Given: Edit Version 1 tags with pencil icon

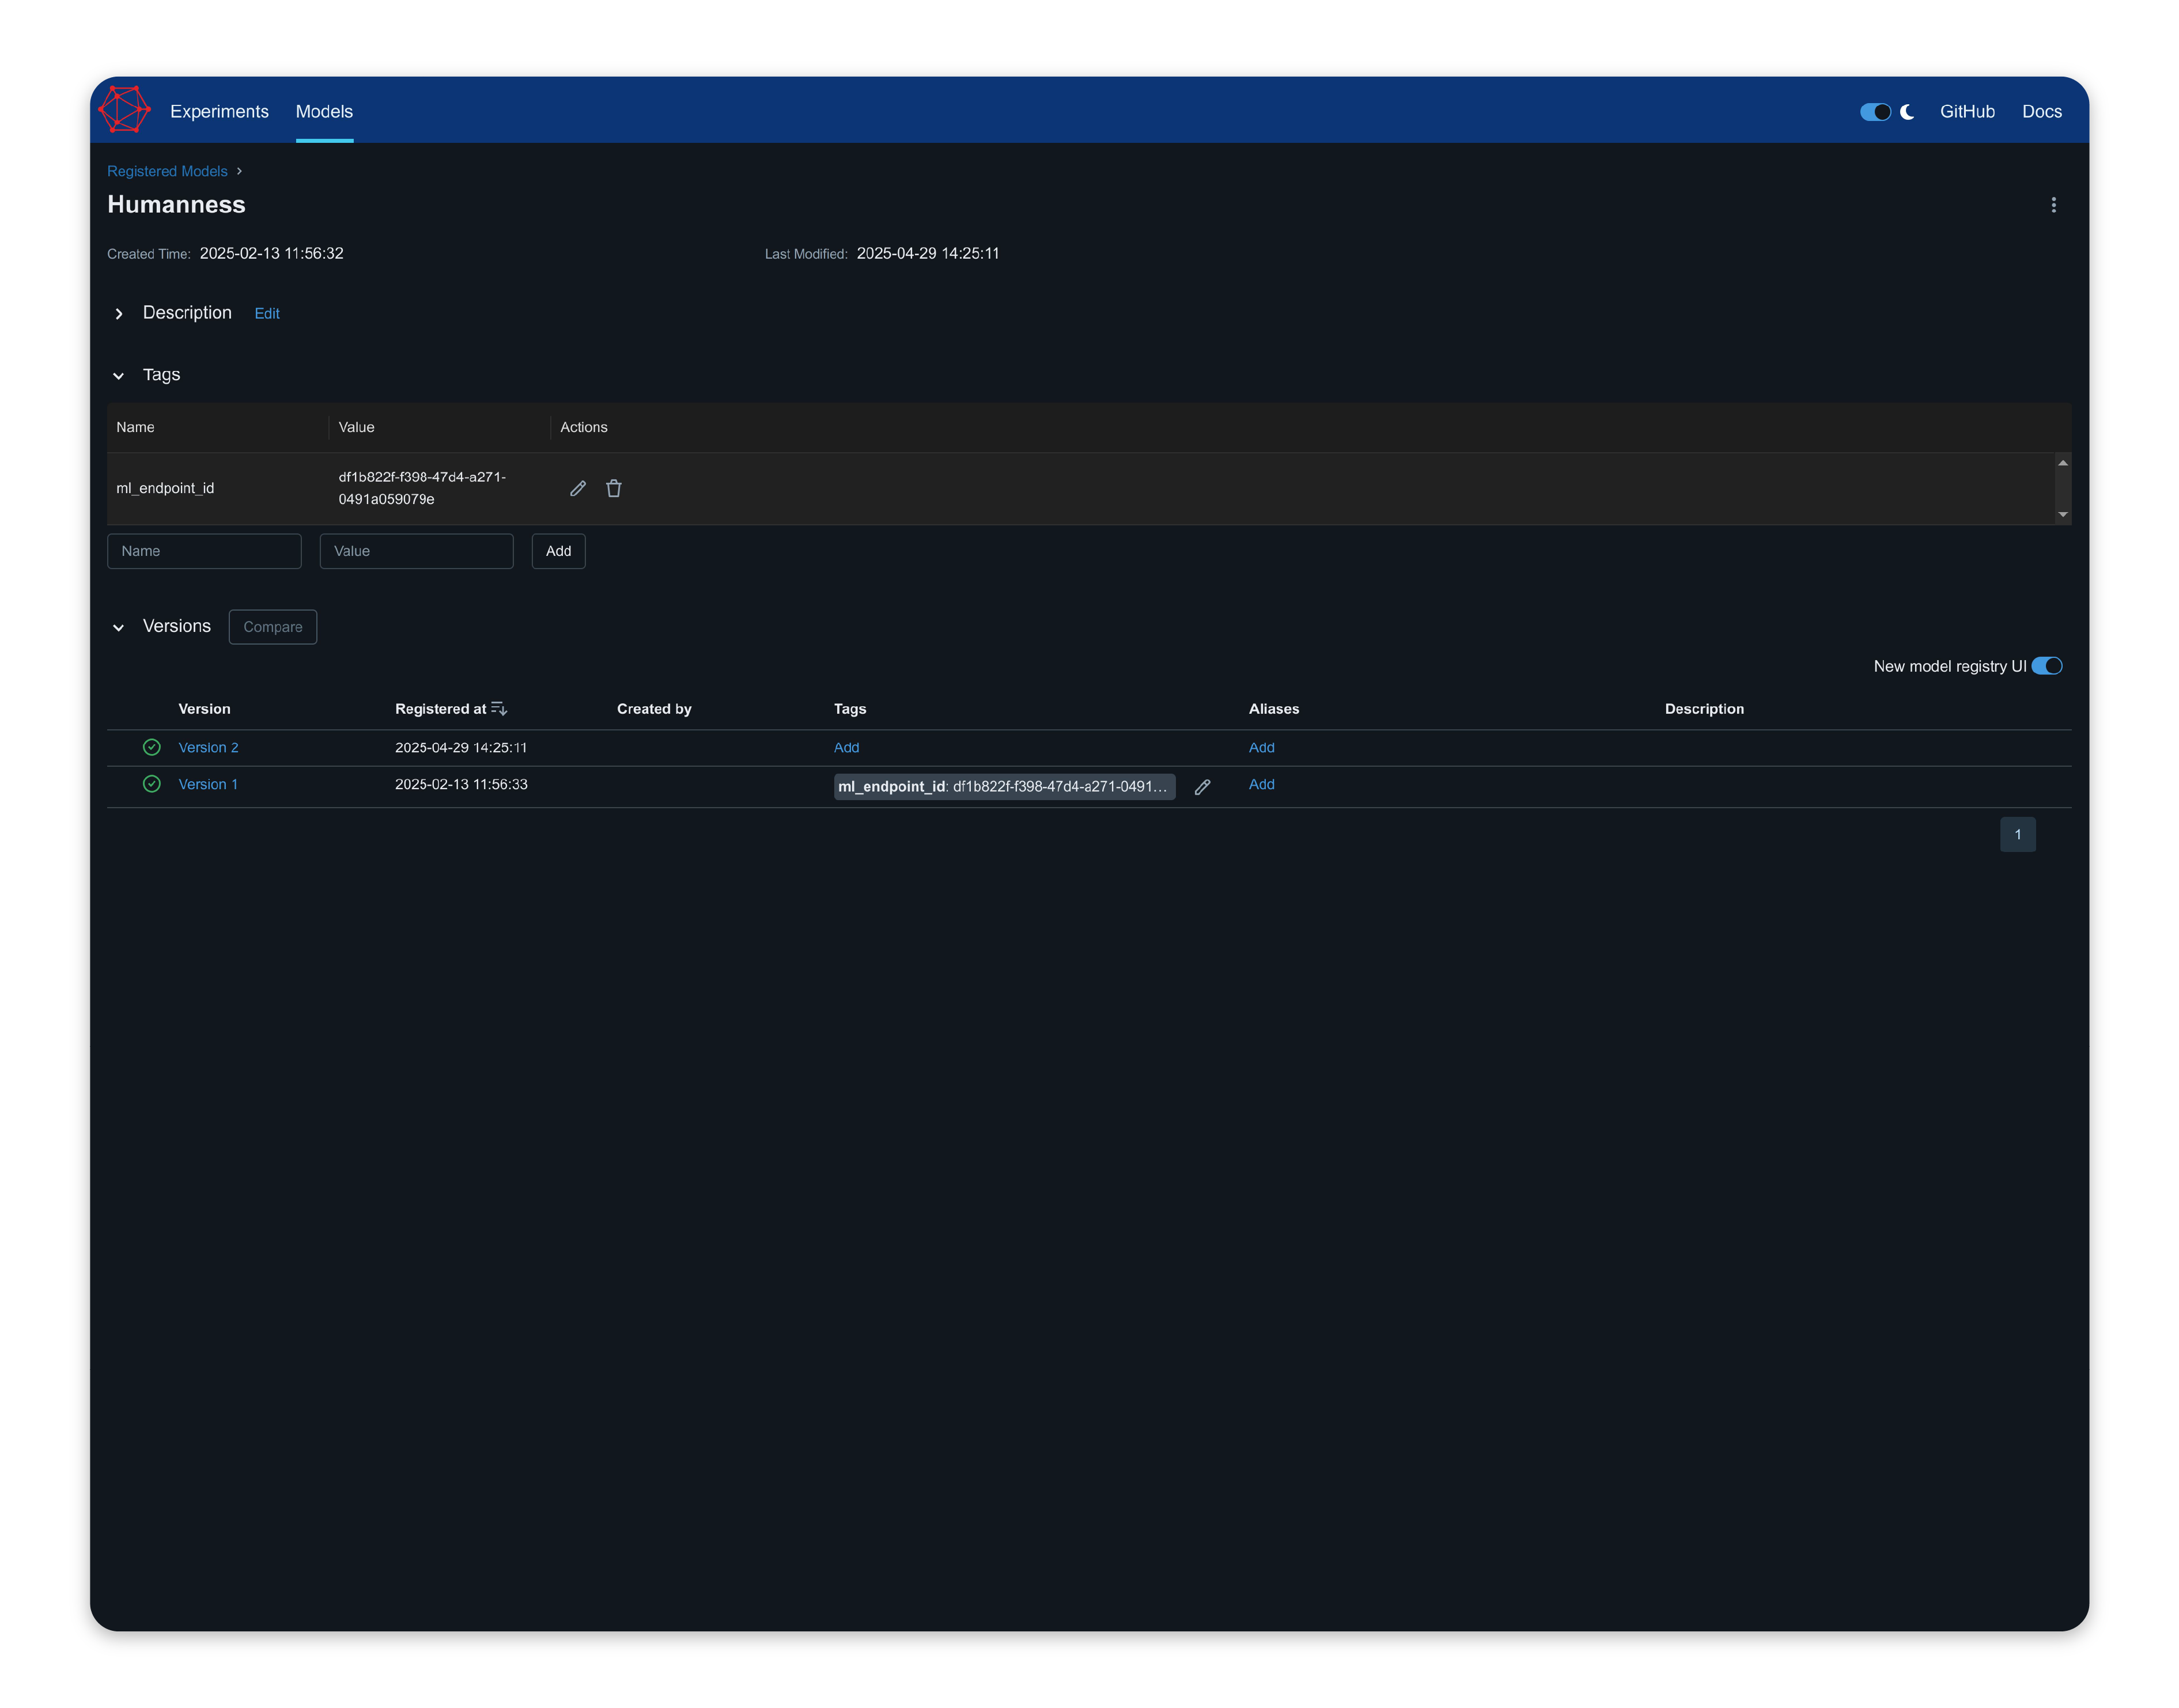Looking at the screenshot, I should coord(1202,787).
